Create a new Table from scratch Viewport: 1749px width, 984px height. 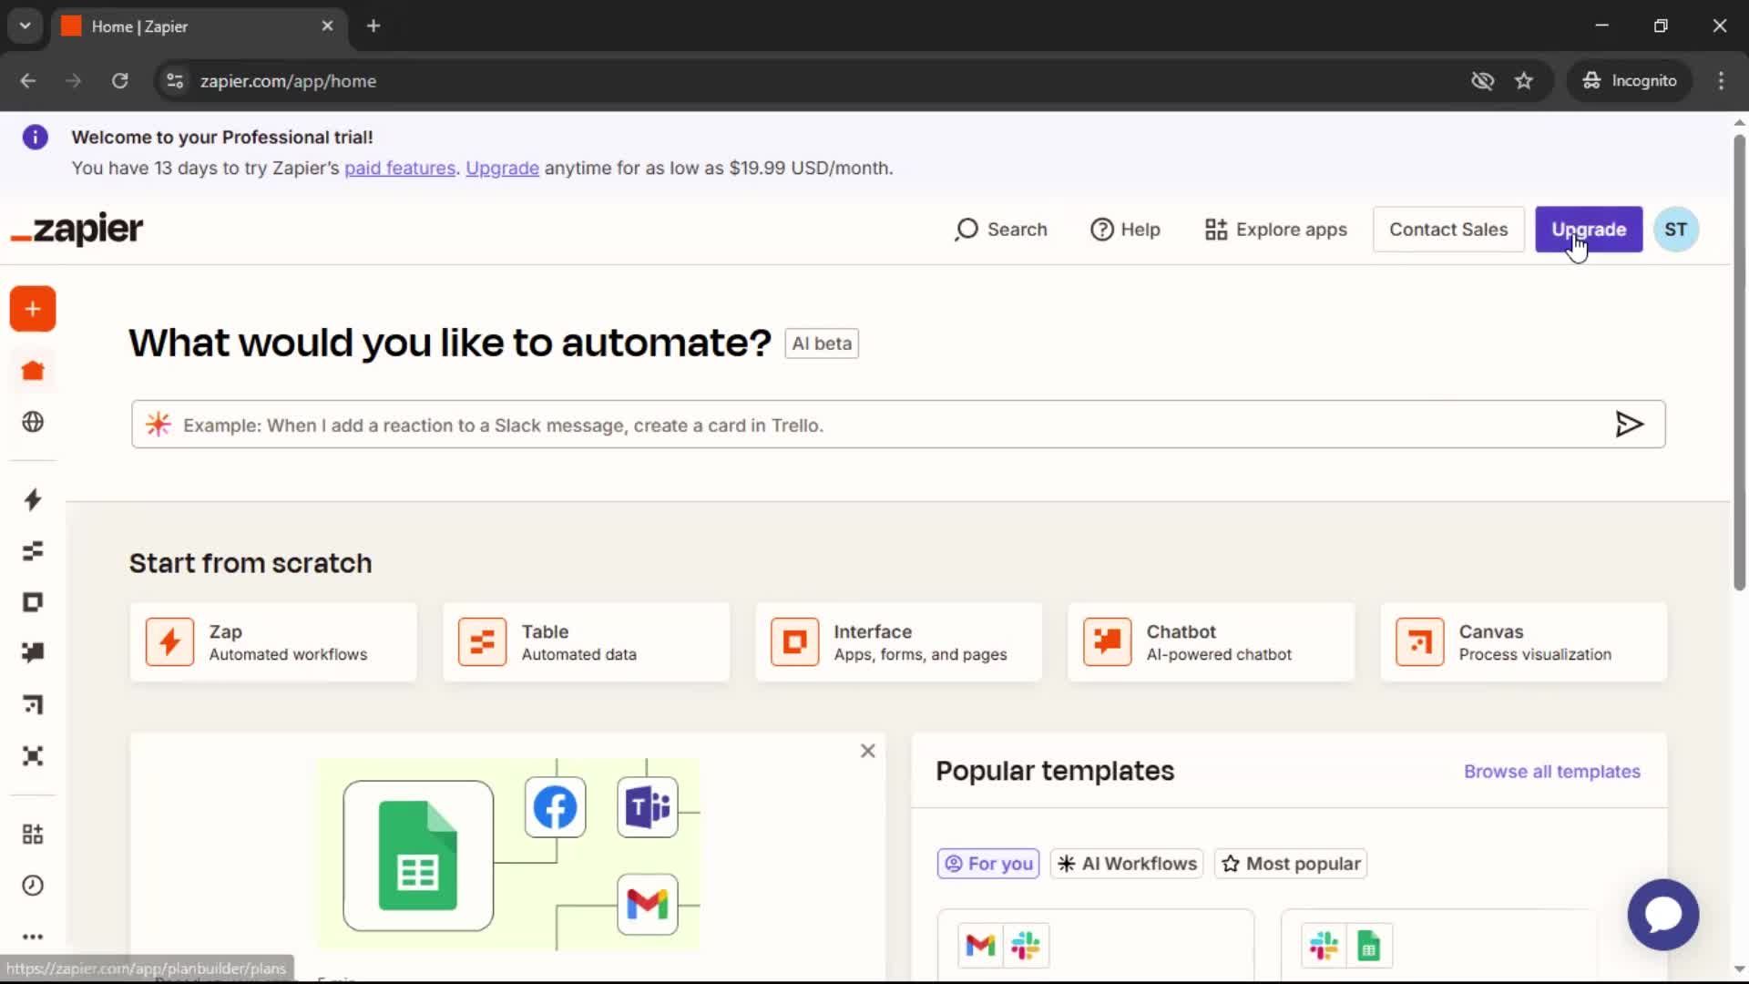click(586, 642)
